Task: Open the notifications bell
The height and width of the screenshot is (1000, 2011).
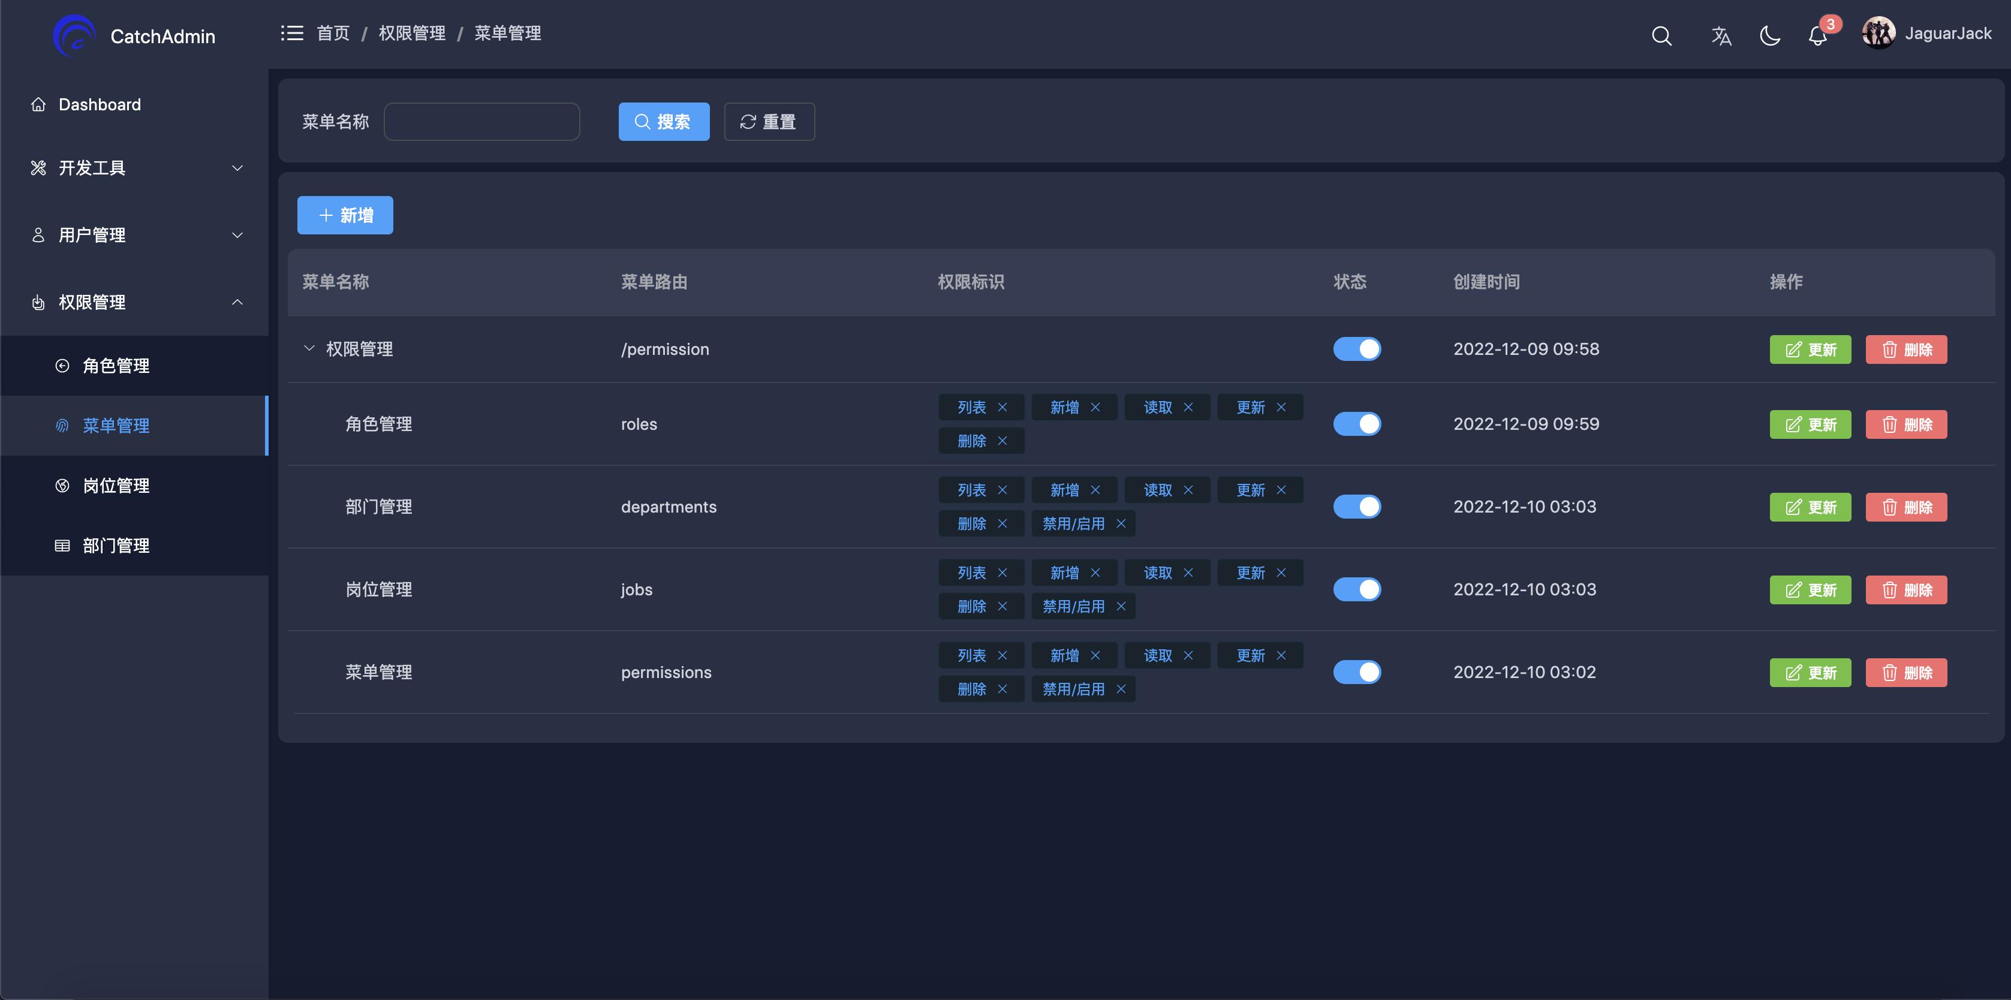Action: pyautogui.click(x=1817, y=36)
